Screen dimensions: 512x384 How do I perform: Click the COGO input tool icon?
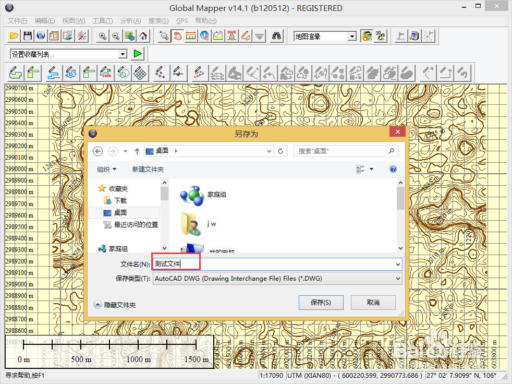[106, 73]
